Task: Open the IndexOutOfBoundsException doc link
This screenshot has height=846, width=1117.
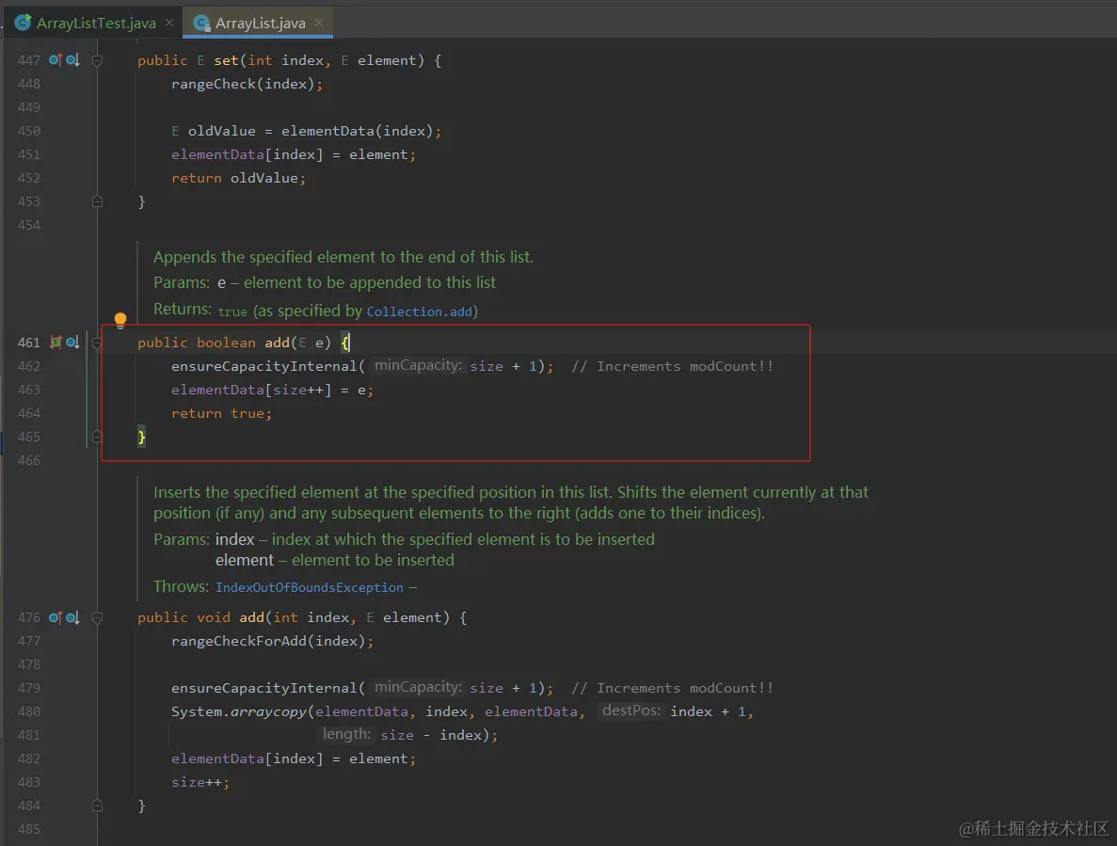Action: click(310, 587)
